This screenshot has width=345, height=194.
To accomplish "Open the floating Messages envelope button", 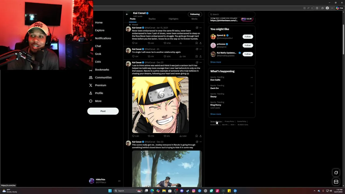I will click(x=336, y=182).
